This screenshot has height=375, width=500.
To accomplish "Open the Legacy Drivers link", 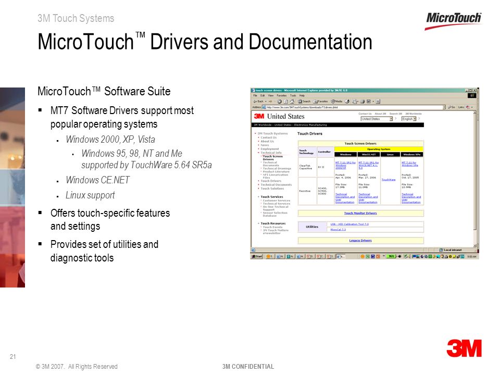I will tap(360, 241).
